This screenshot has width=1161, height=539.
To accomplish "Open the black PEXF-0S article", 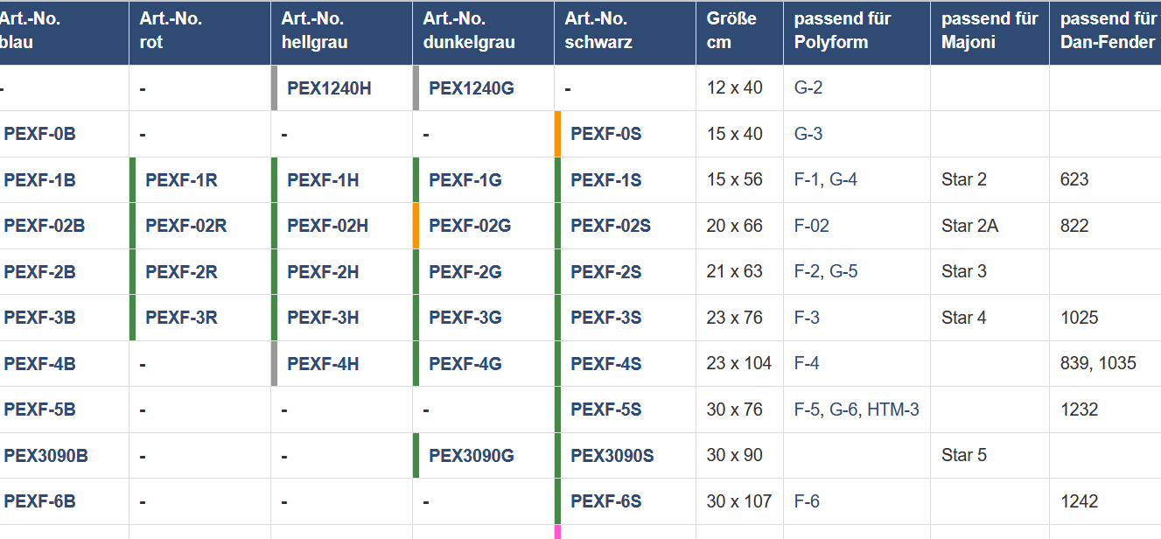I will coord(605,134).
